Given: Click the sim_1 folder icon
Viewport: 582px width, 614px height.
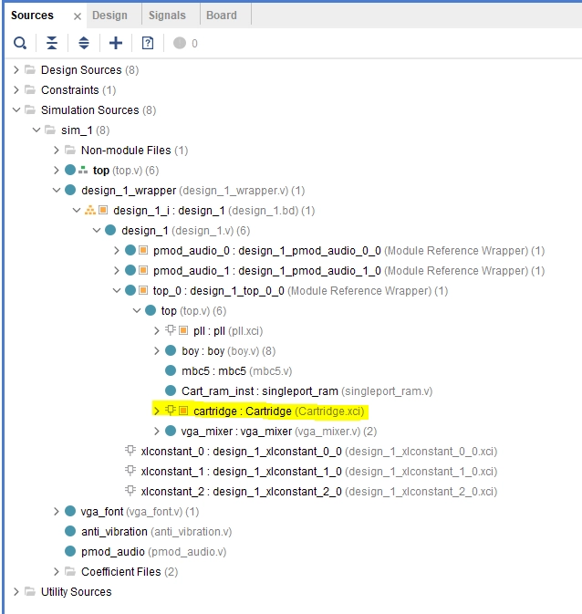Looking at the screenshot, I should 50,130.
